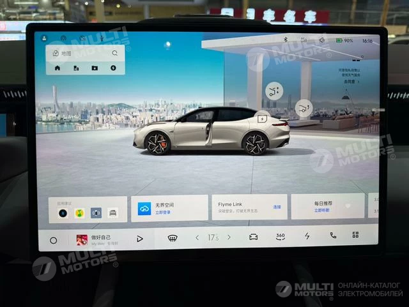This screenshot has width=409, height=307.
Task: Tap the user profile avatar icon
Action: click(43, 38)
